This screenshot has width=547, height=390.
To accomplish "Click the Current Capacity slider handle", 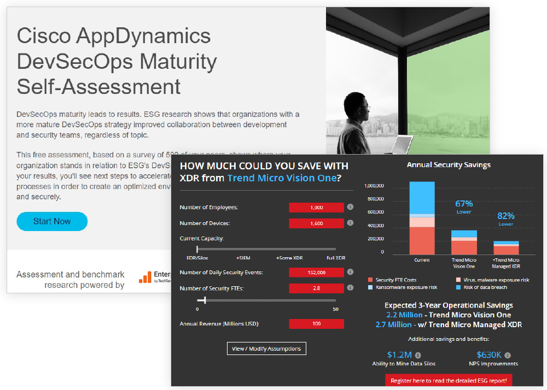I will (197, 249).
